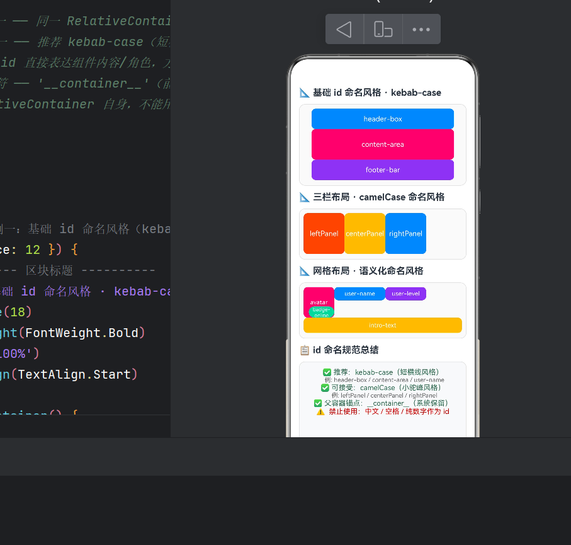Click the warning triangle beside 禁止使用
The height and width of the screenshot is (545, 571).
320,412
